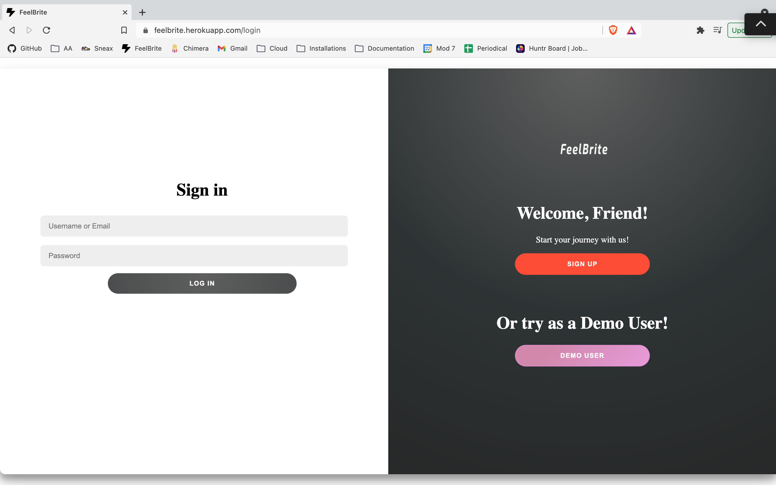The width and height of the screenshot is (776, 485).
Task: Open the GitHub bookmark
Action: tap(25, 48)
